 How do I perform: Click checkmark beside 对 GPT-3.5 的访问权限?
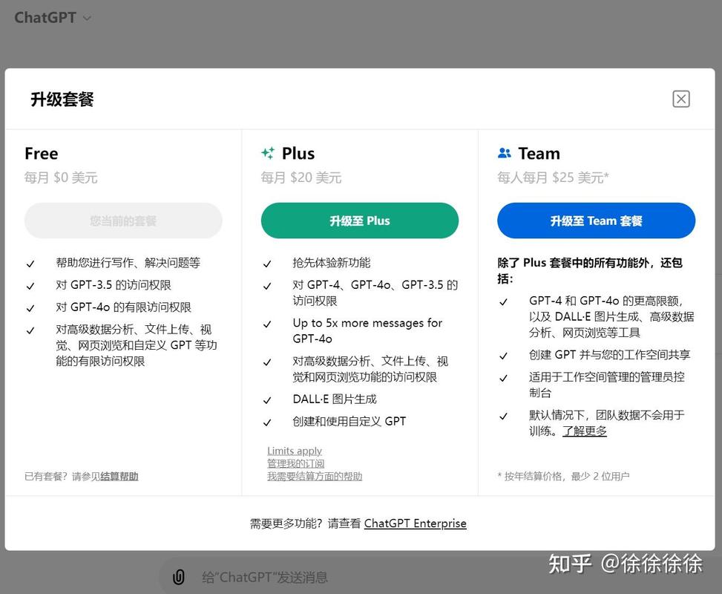(x=30, y=286)
